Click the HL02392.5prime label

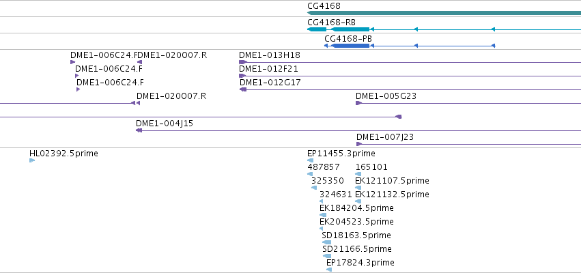[63, 154]
